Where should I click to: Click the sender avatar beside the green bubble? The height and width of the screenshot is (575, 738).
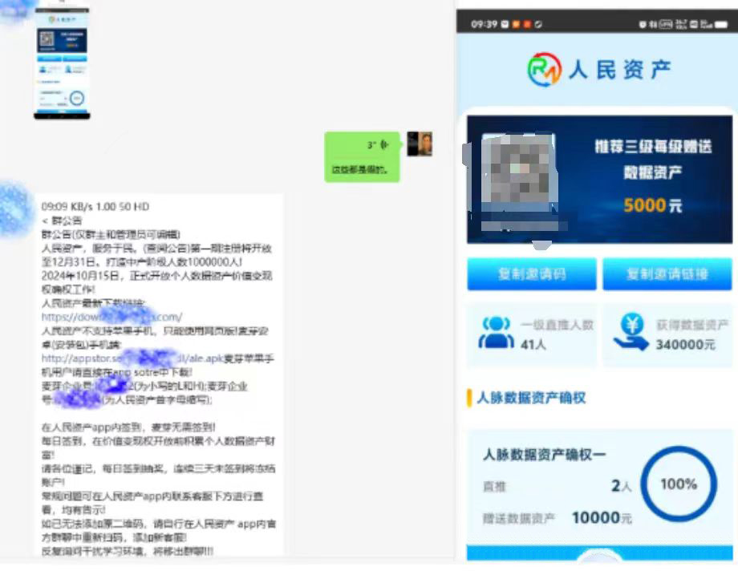[x=419, y=144]
